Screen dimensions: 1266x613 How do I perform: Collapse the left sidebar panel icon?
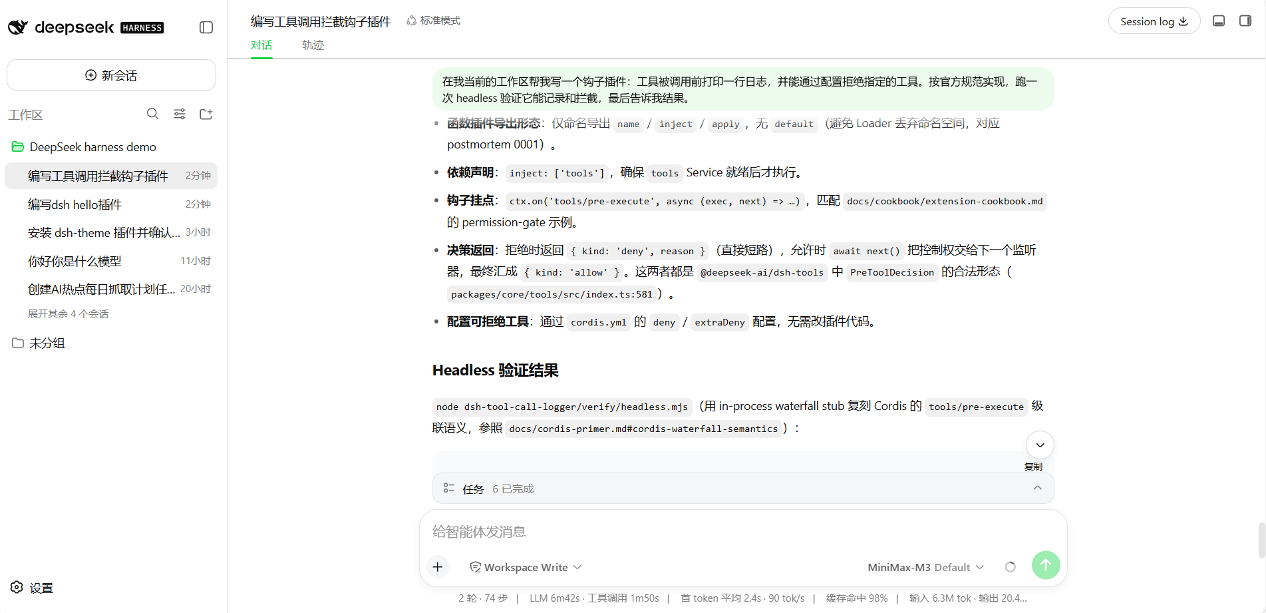[206, 27]
